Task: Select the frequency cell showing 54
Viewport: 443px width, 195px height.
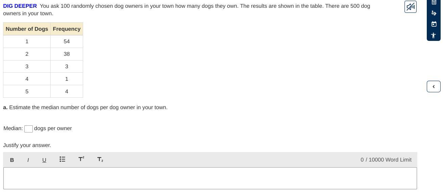Action: point(67,42)
